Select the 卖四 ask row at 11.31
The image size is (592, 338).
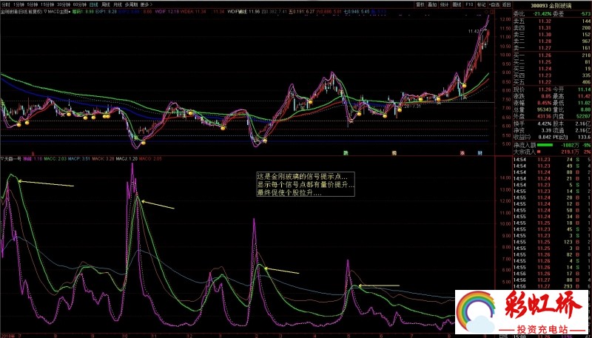552,28
